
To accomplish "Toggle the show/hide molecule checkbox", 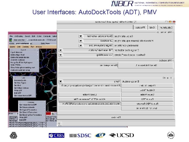I will tap(28, 40).
